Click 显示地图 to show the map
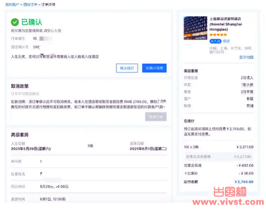 tap(246, 57)
